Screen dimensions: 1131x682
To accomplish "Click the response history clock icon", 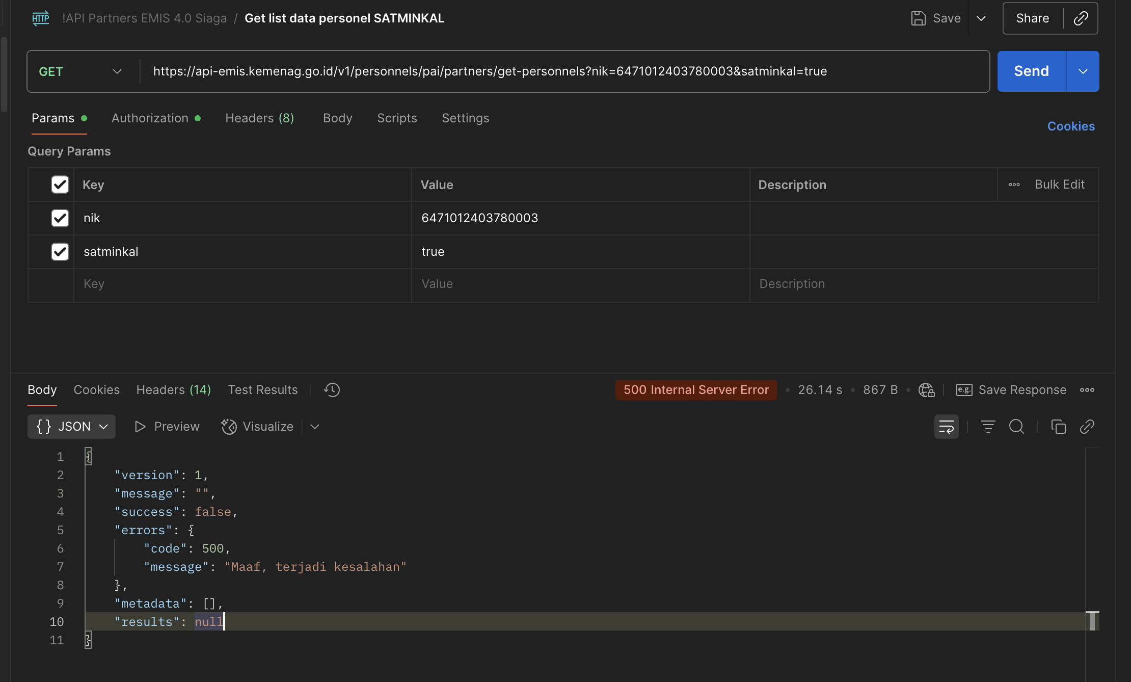I will tap(332, 390).
